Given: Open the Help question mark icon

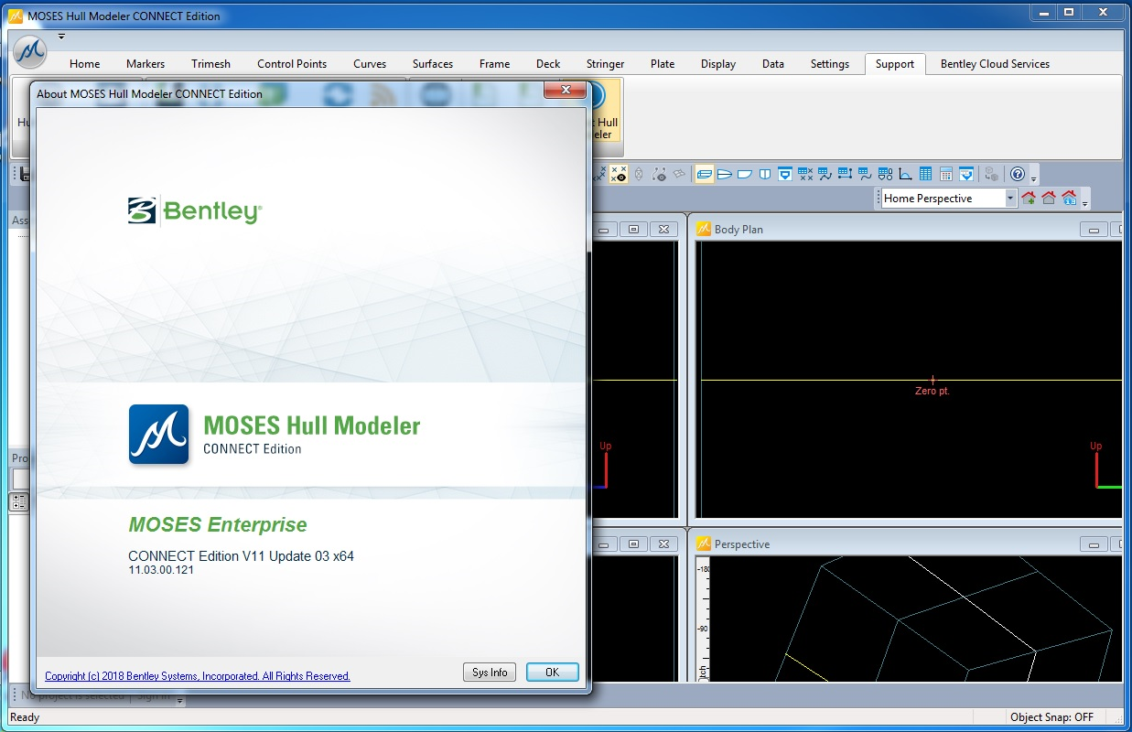Looking at the screenshot, I should tap(1018, 174).
